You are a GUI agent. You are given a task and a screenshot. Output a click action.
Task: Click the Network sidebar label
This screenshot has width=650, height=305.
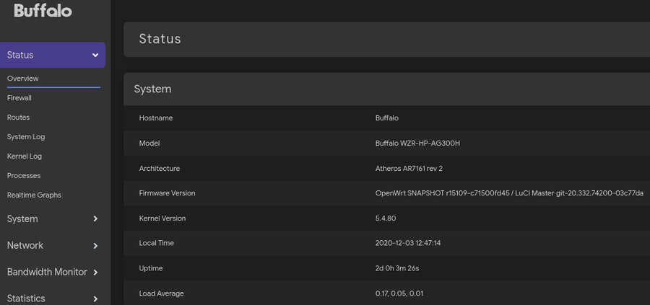25,246
